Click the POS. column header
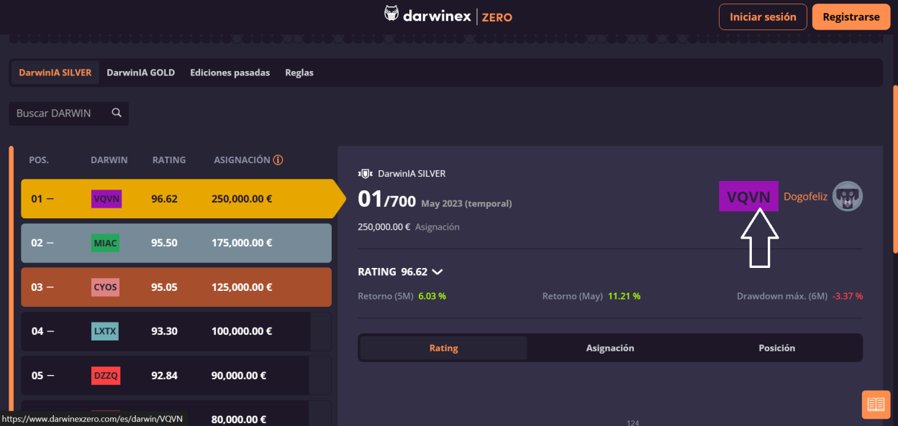This screenshot has width=898, height=426. 39,160
